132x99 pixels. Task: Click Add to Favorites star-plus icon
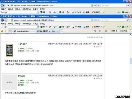pos(5,31)
